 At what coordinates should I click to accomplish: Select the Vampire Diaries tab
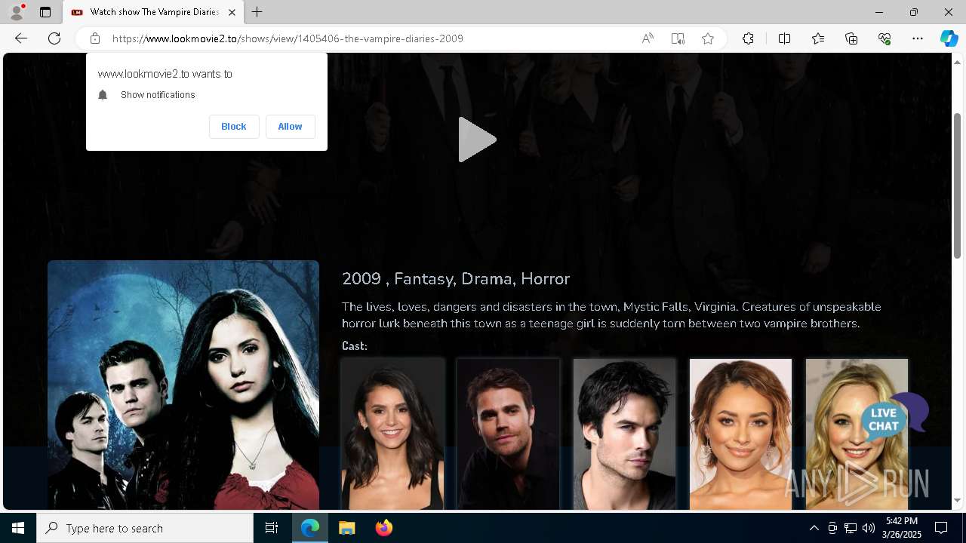tap(153, 12)
